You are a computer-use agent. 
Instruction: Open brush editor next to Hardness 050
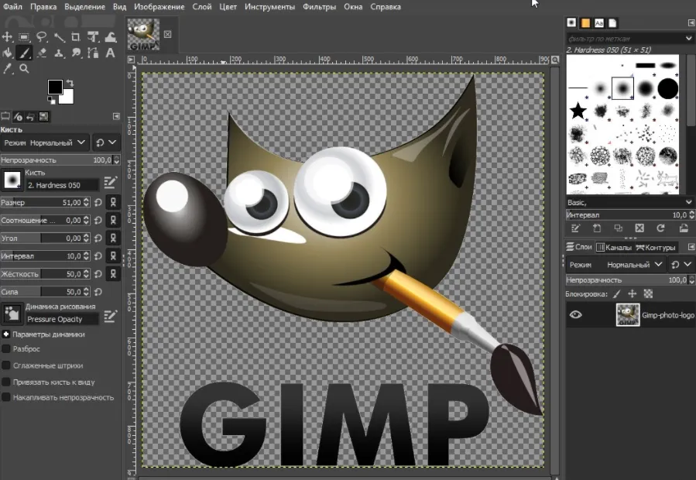point(110,182)
